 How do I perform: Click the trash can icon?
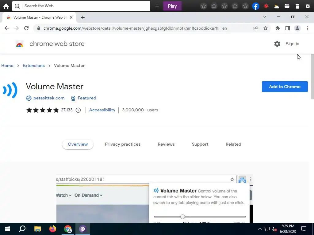tap(297, 6)
